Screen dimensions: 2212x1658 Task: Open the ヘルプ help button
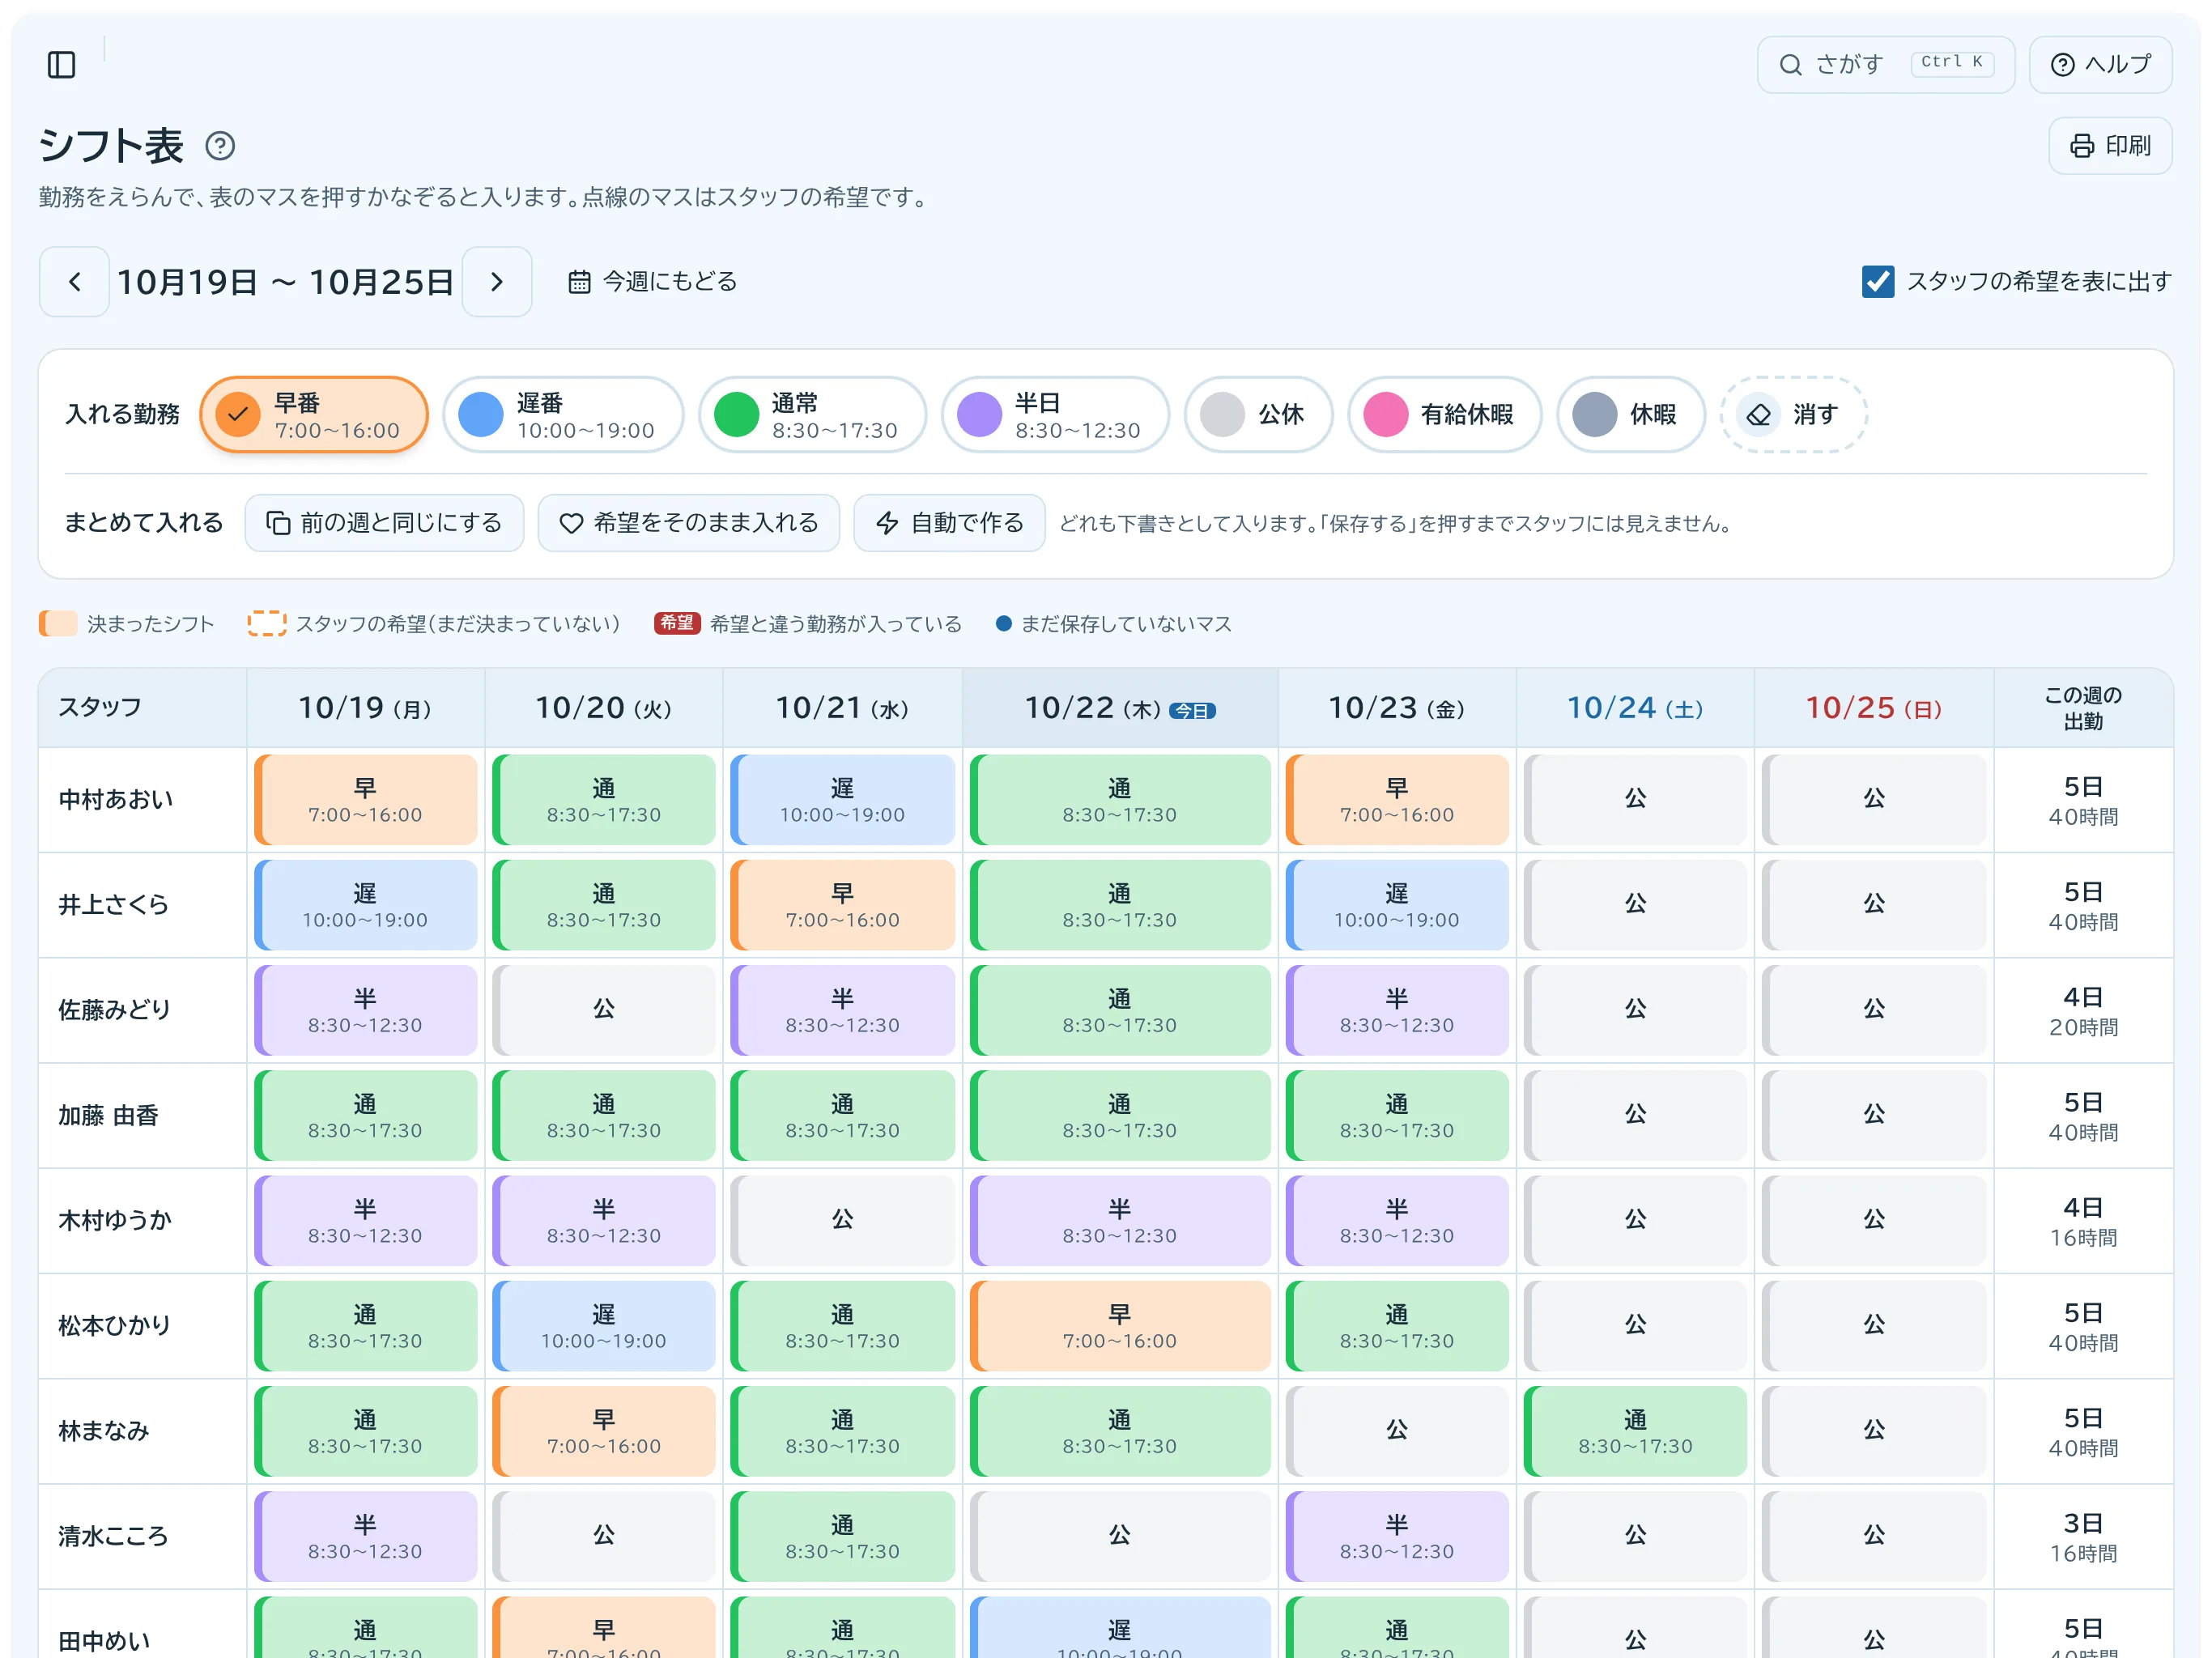tap(2100, 65)
